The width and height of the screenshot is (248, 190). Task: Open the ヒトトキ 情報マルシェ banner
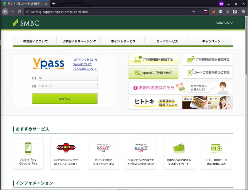click(181, 103)
